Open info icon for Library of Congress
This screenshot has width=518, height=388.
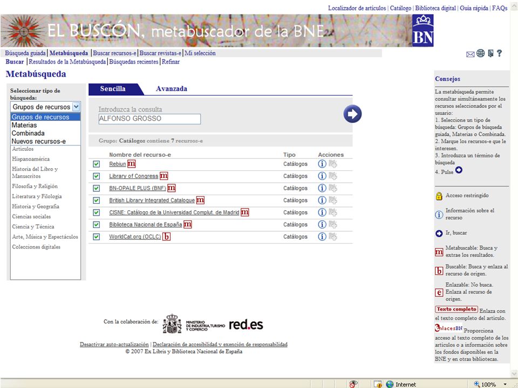322,176
